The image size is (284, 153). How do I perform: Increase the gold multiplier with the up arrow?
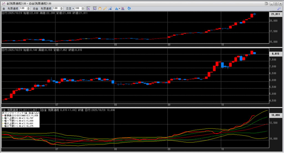coord(29,7)
